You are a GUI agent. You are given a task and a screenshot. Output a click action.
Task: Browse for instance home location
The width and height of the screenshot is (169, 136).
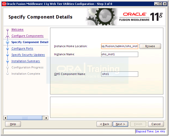150,46
